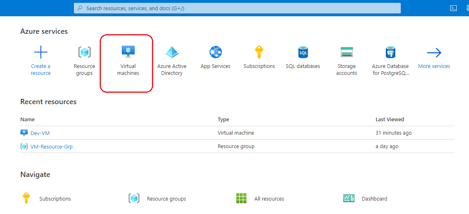
Task: Click the Create a resource link text
Action: (41, 70)
